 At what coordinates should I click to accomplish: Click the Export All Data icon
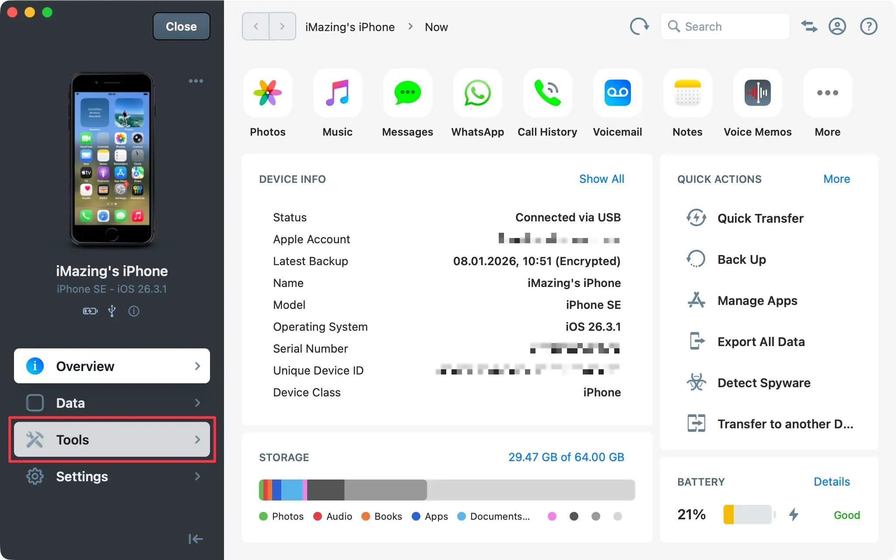pyautogui.click(x=697, y=341)
